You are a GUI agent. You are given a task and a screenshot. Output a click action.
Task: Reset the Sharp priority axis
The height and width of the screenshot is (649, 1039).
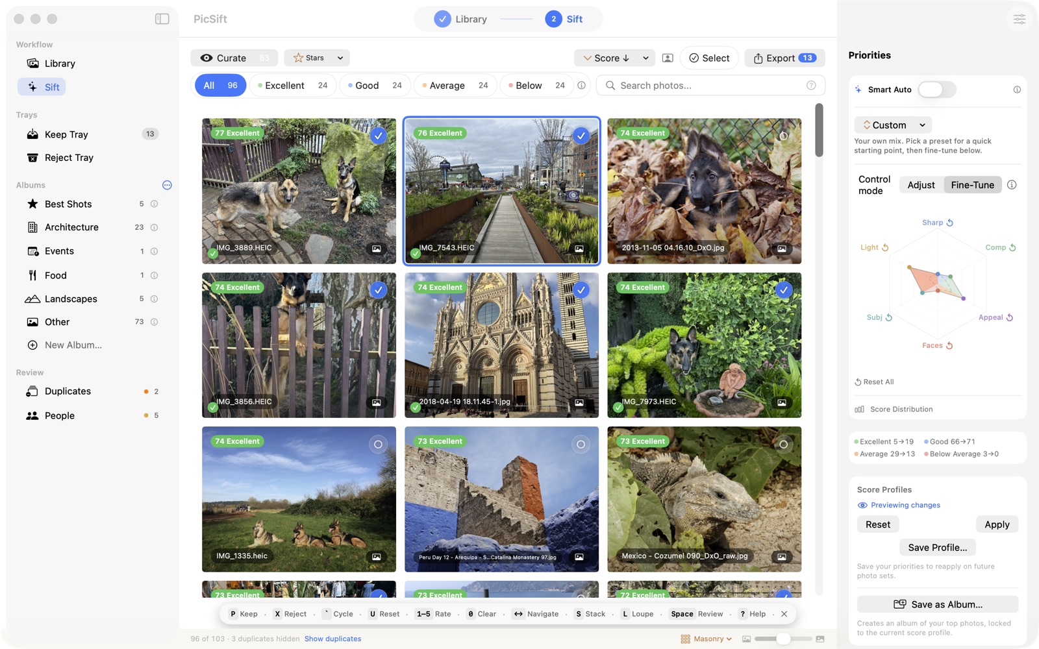(x=950, y=223)
